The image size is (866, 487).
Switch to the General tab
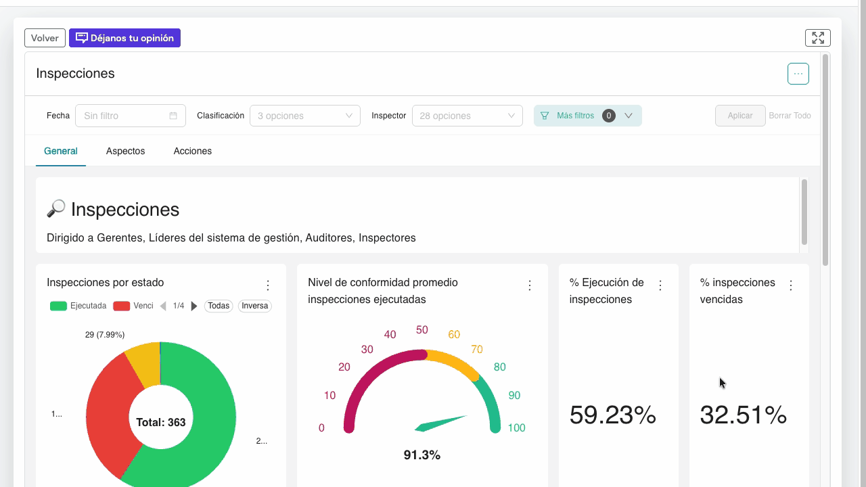[x=61, y=151]
